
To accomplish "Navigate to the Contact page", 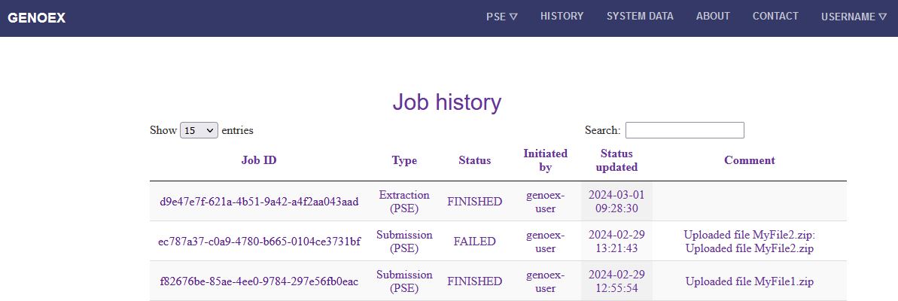I will [x=775, y=17].
